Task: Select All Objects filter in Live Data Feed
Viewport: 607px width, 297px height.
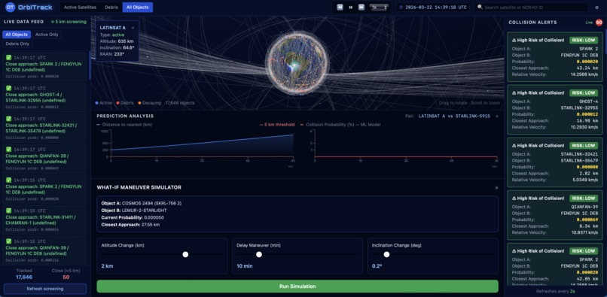Action: 17,35
